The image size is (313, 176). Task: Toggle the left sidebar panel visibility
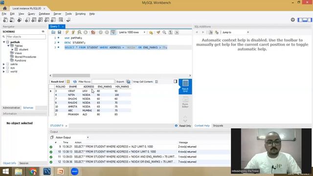(x=300, y=20)
